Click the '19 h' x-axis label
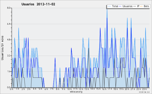This screenshot has width=152, height=94. (121, 89)
